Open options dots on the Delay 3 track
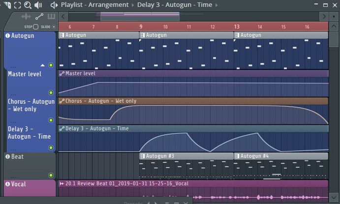Image resolution: width=340 pixels, height=204 pixels. [x=13, y=149]
